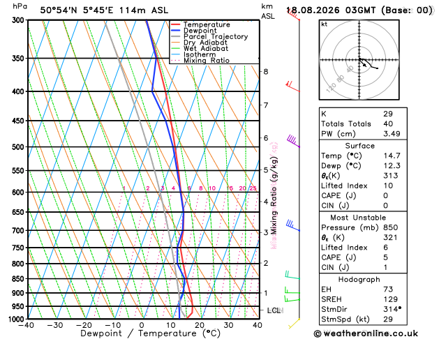Click the 'Isotherm' legend label

(200, 54)
